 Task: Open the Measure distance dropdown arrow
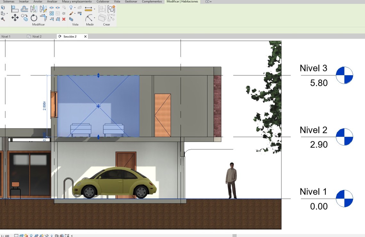[94, 9]
